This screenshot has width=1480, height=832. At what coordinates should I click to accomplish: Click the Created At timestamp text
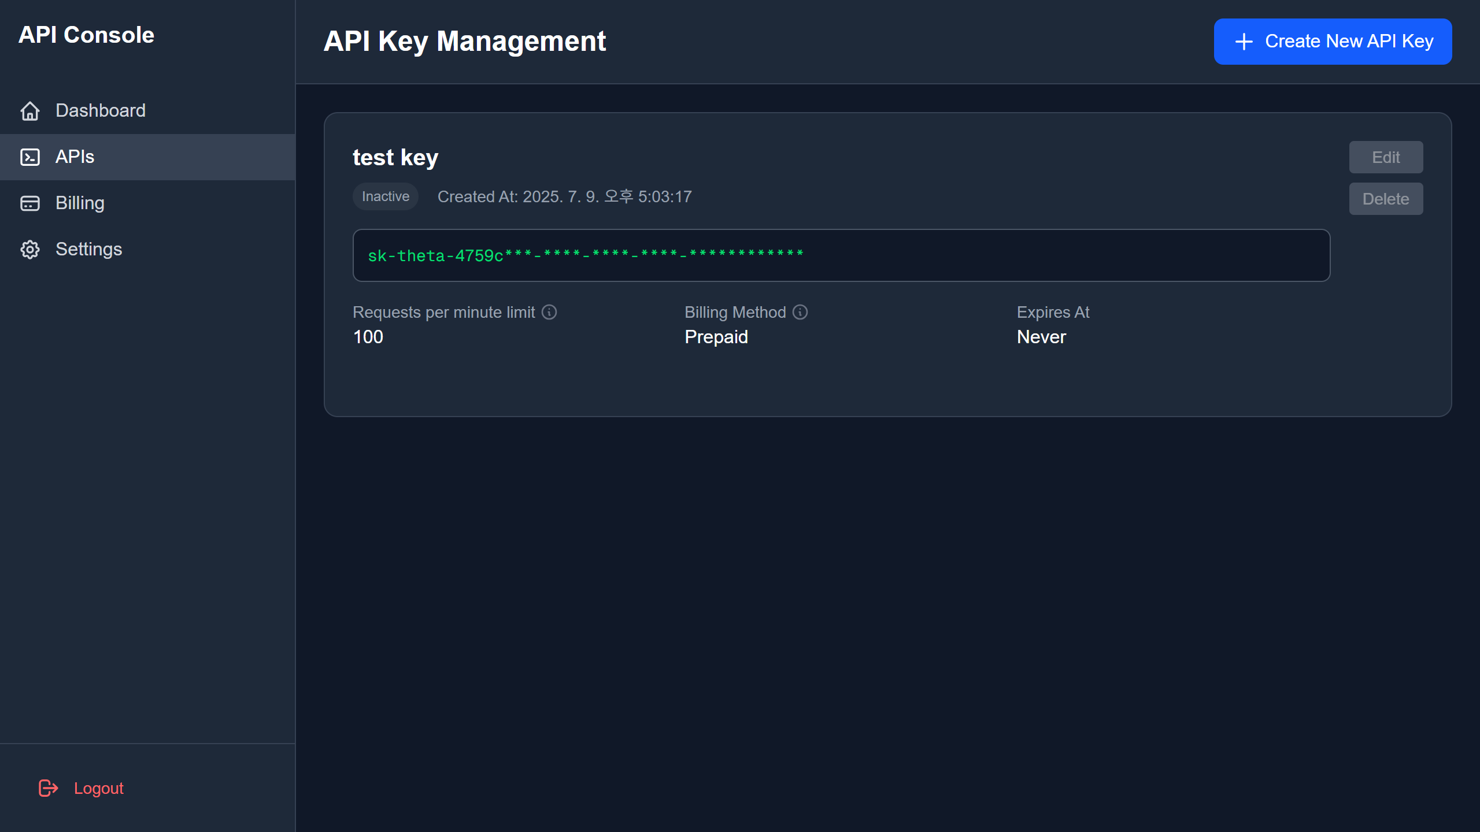pos(564,196)
